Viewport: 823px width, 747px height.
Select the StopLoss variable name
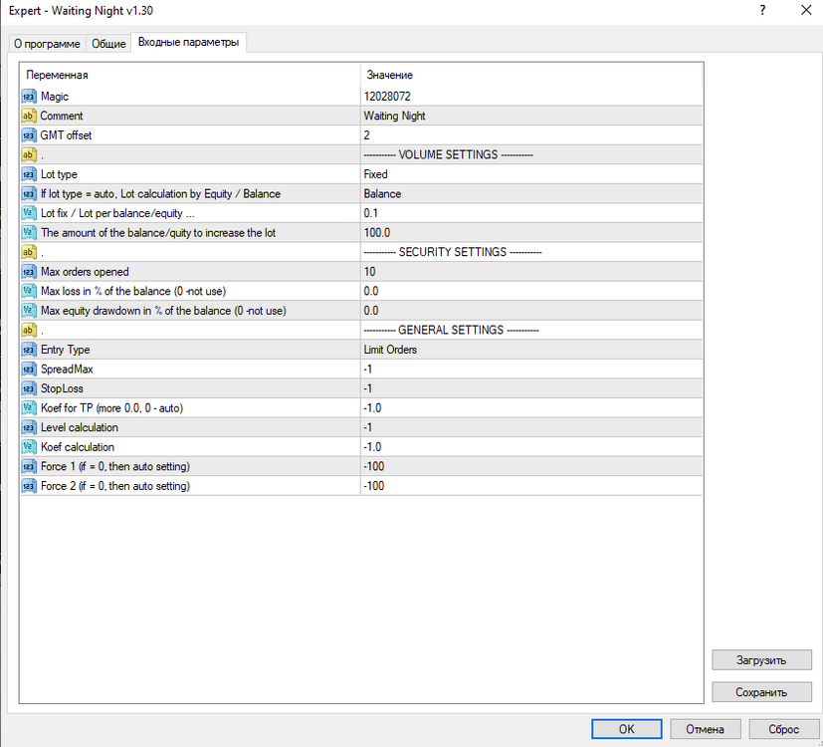point(62,388)
